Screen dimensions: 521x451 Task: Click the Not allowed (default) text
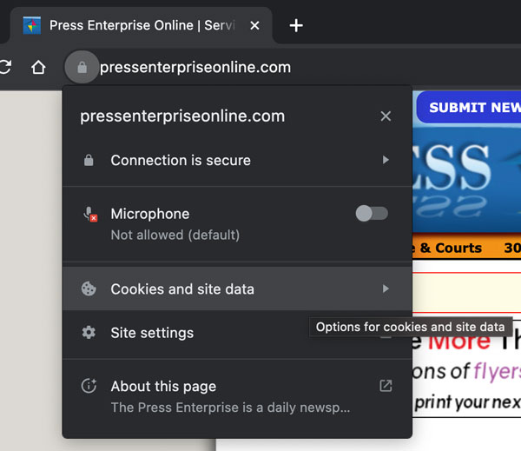point(175,235)
